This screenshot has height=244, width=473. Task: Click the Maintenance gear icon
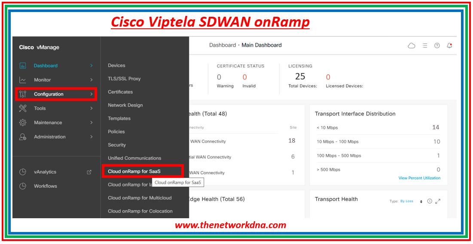(x=23, y=122)
